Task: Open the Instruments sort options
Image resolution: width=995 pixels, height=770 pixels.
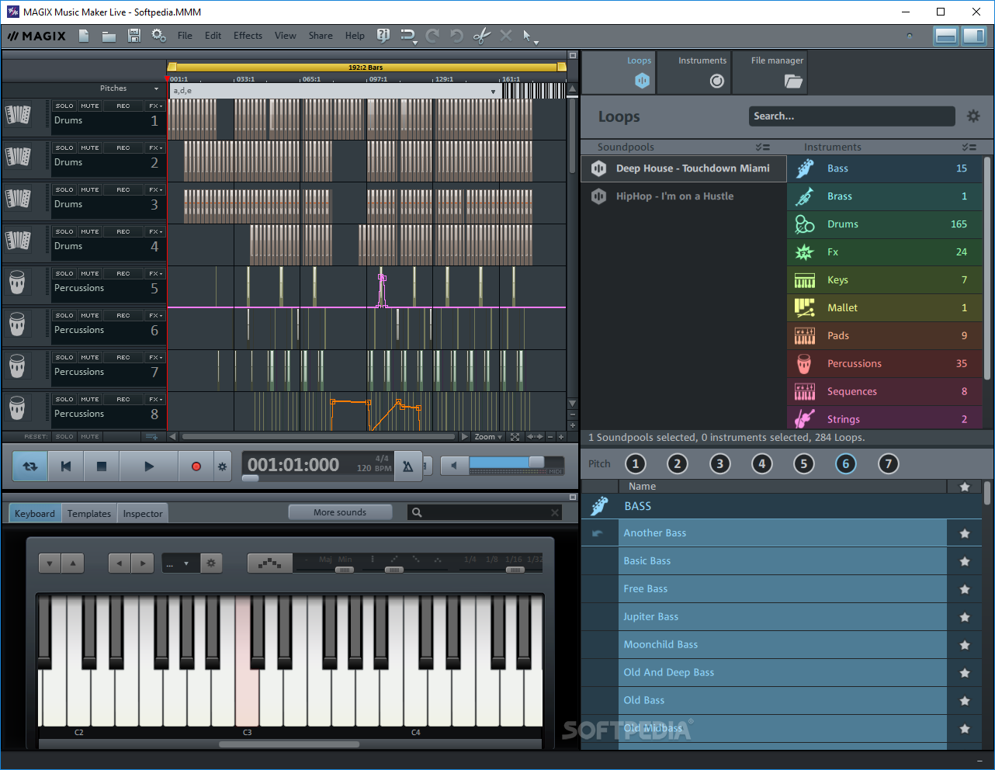Action: (x=969, y=147)
